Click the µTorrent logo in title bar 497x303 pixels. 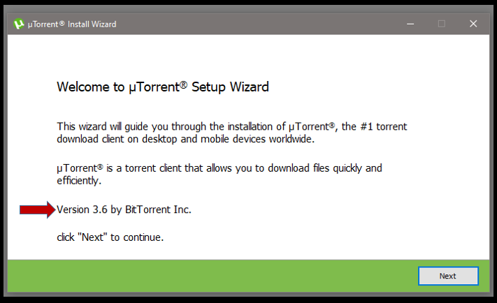[19, 24]
